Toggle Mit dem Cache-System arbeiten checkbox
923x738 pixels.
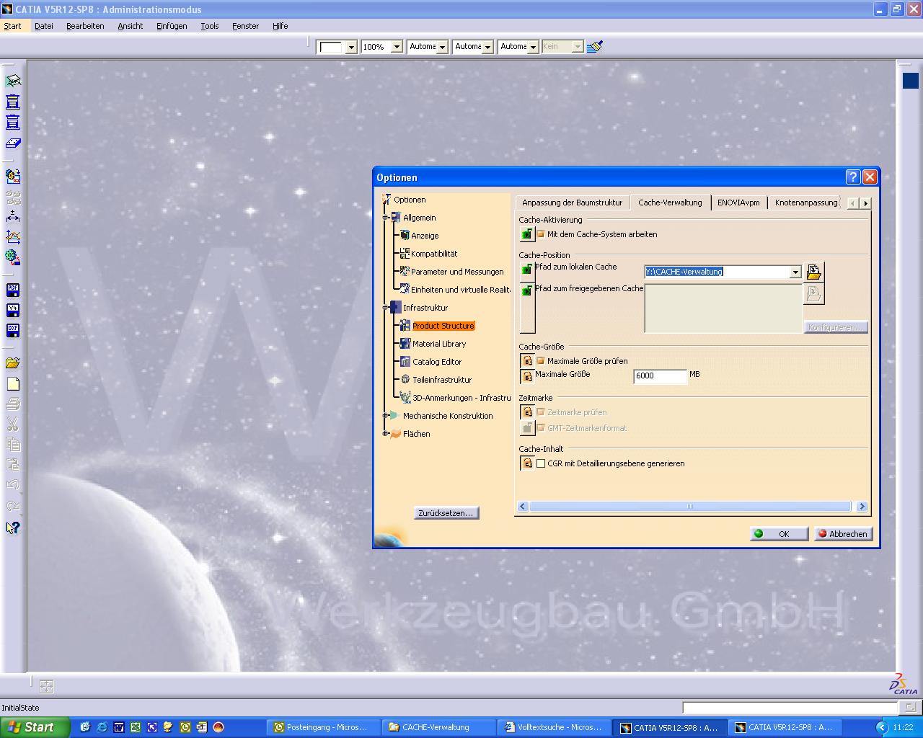[x=541, y=234]
